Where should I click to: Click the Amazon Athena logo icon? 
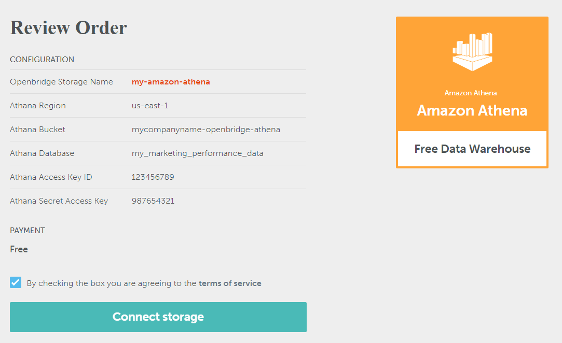pyautogui.click(x=471, y=49)
